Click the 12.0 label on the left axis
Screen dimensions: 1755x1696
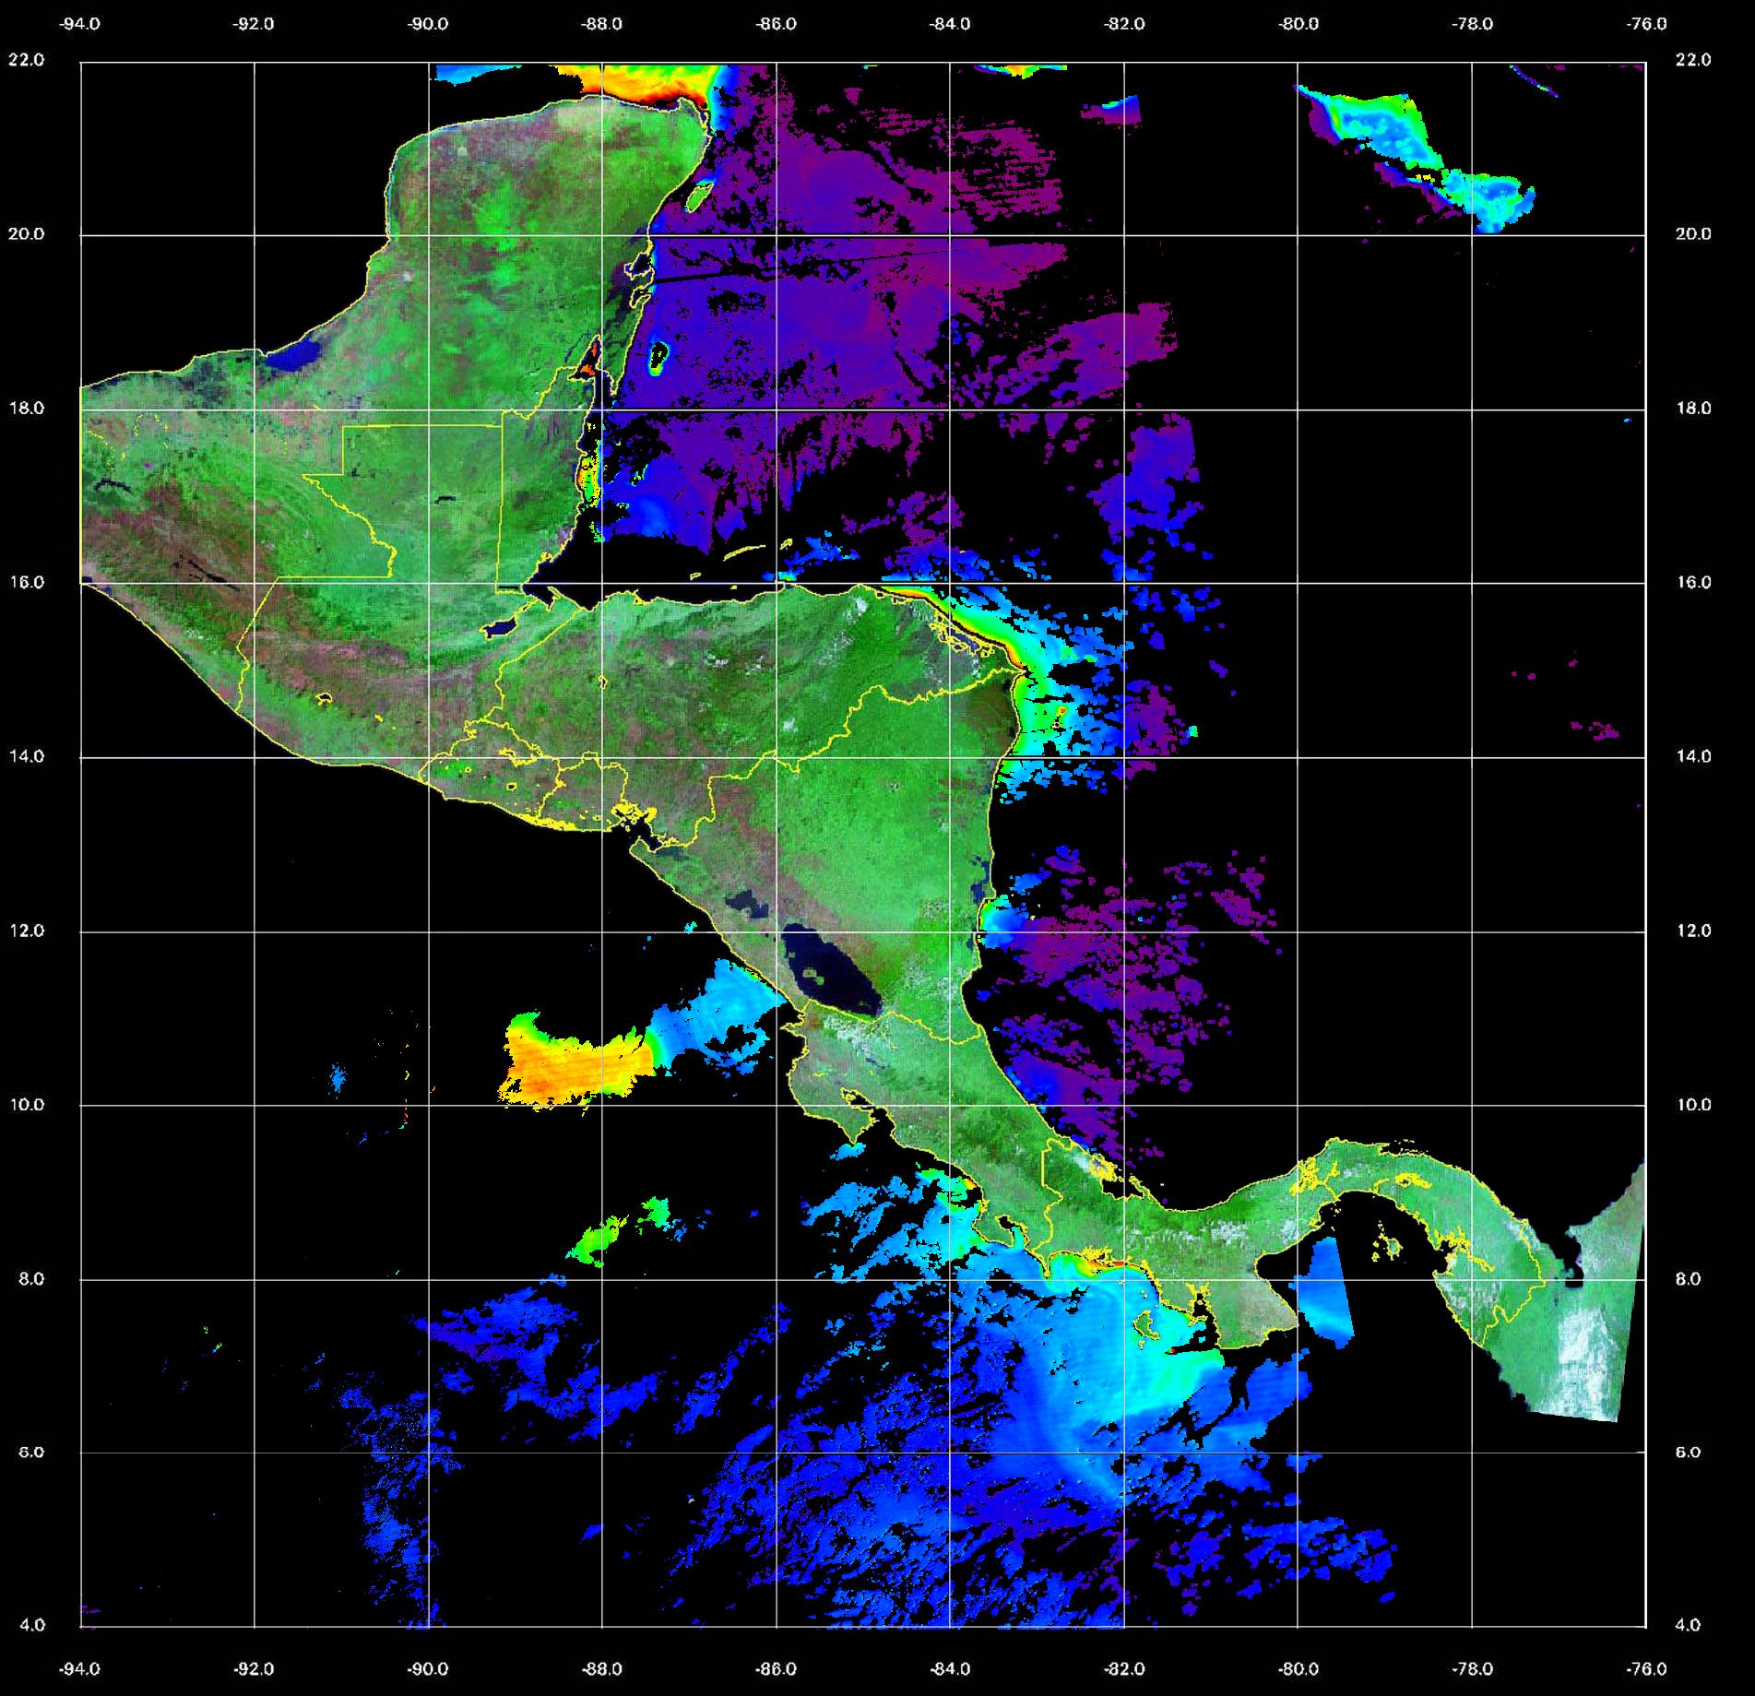pyautogui.click(x=27, y=931)
